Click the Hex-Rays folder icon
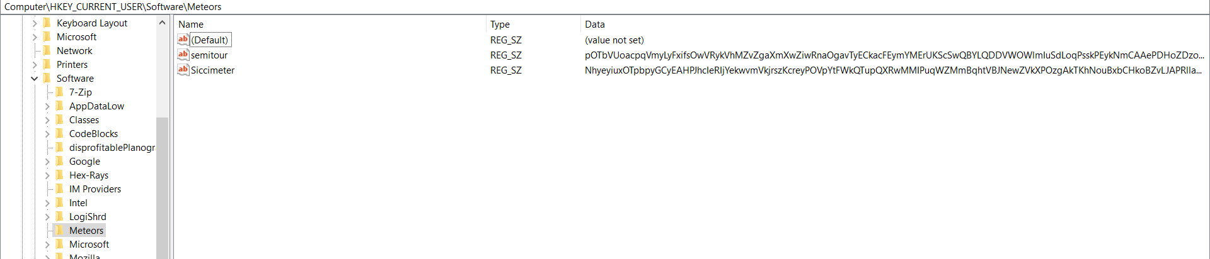Screen dimensions: 1210x259 click(60, 175)
